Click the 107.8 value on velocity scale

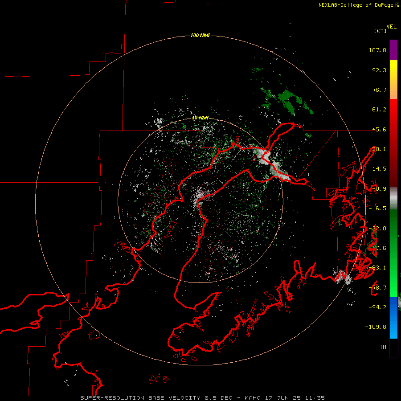click(377, 50)
